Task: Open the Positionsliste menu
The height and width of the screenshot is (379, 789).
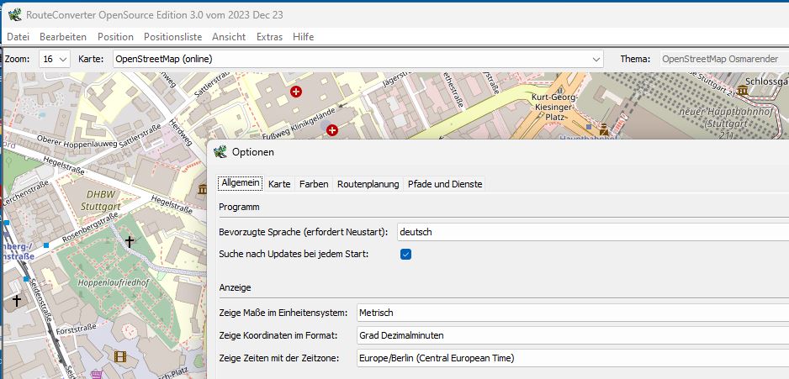Action: [172, 37]
